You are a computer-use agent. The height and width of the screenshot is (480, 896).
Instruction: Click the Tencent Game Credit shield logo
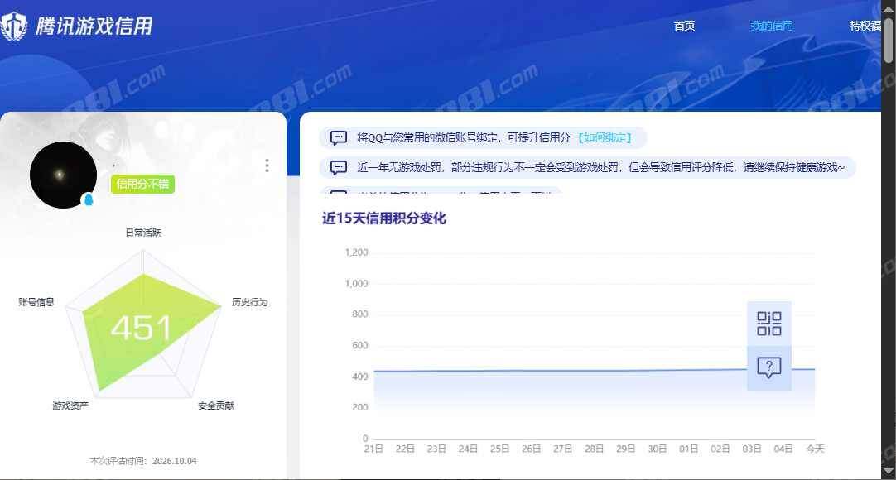point(13,26)
